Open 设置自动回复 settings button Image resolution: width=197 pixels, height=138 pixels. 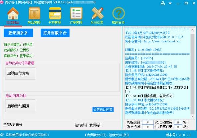coord(103,110)
